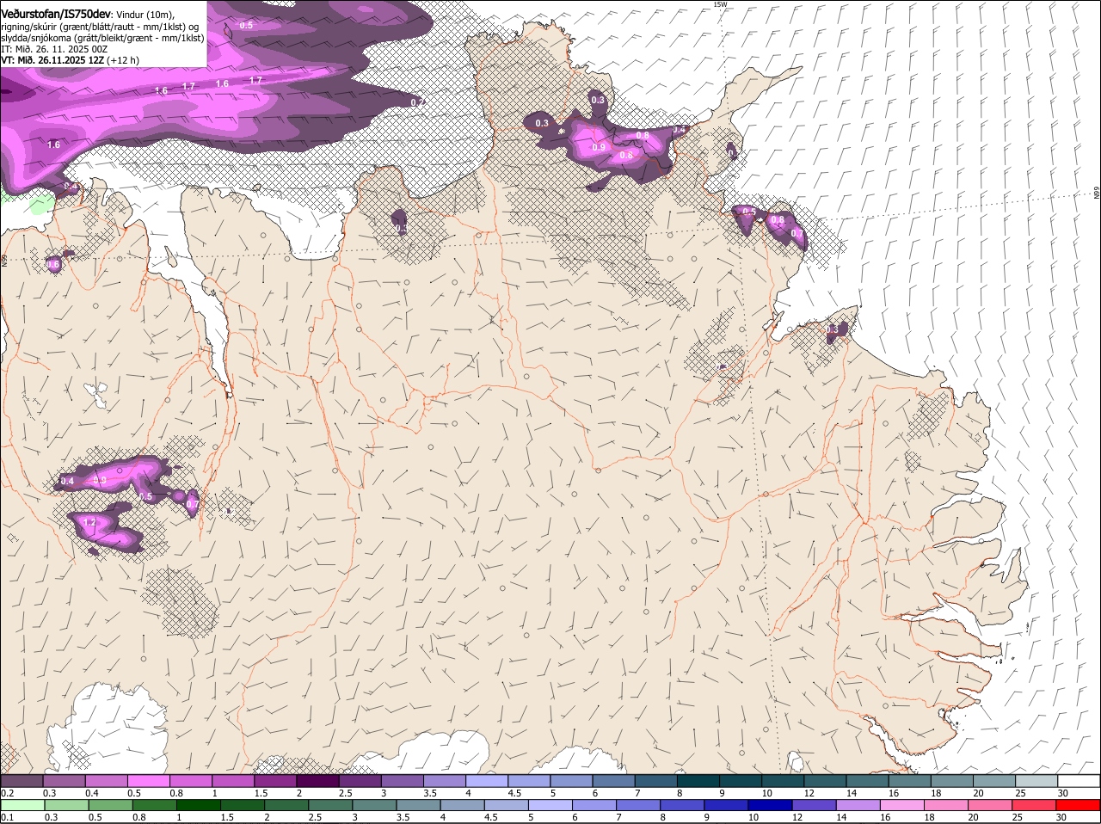Pick the light gray 25 swatch, upper legend row

[x=1036, y=780]
